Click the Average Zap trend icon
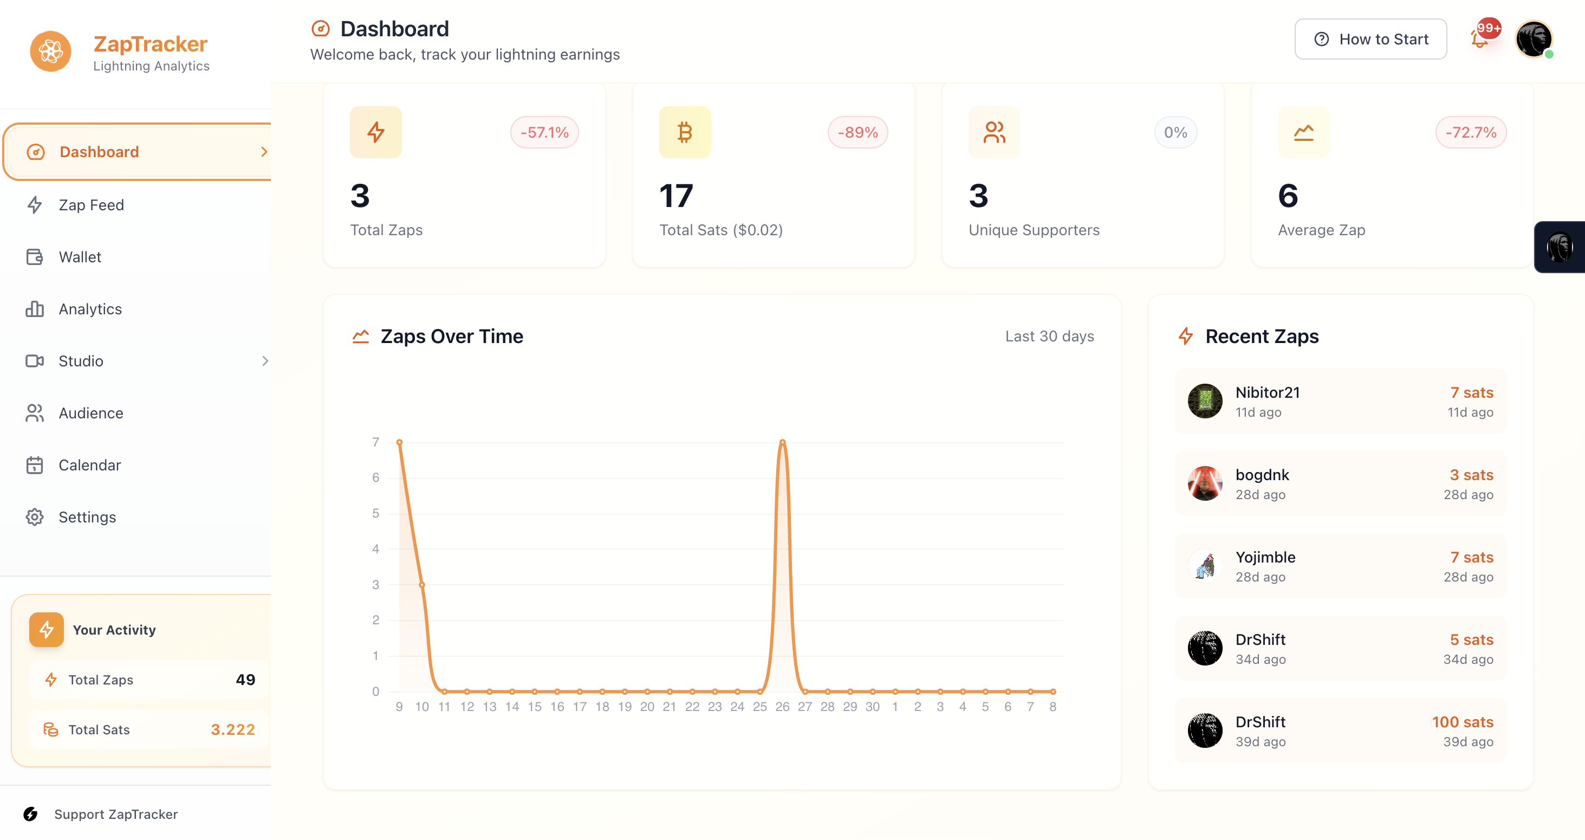Viewport: 1585px width, 840px height. pyautogui.click(x=1304, y=132)
